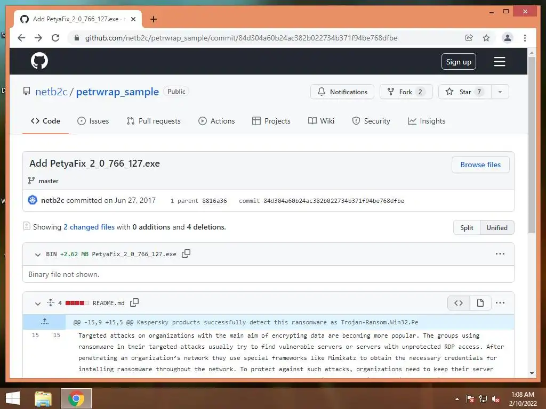This screenshot has height=409, width=546.
Task: Expand all lines in README.md diff
Action: point(51,302)
